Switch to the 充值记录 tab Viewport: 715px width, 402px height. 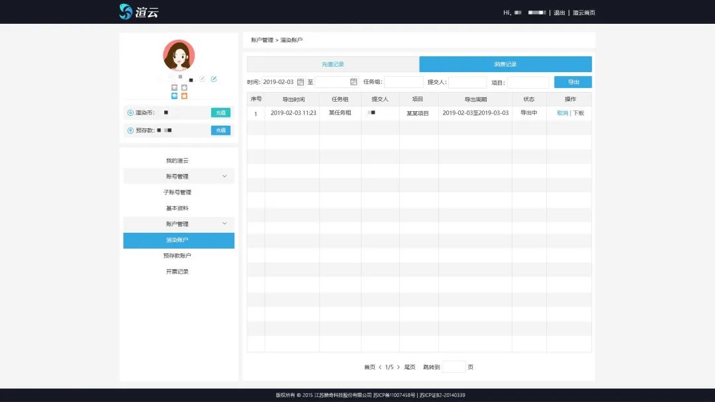click(333, 64)
